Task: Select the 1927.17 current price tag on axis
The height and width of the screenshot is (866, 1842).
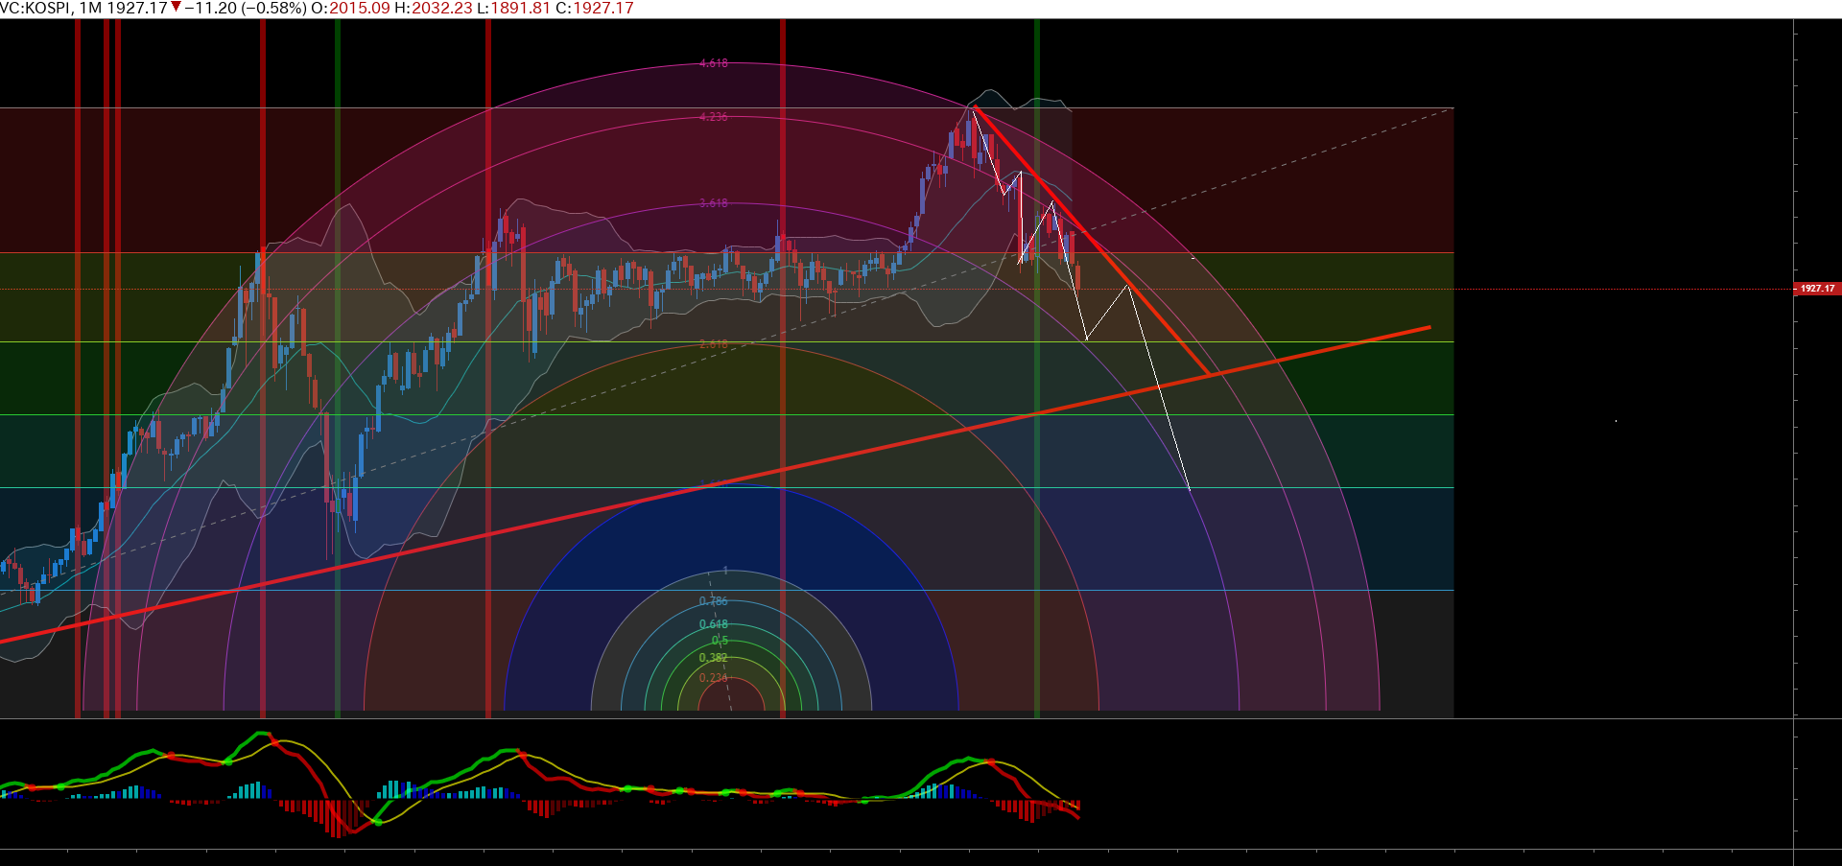Action: [x=1816, y=289]
